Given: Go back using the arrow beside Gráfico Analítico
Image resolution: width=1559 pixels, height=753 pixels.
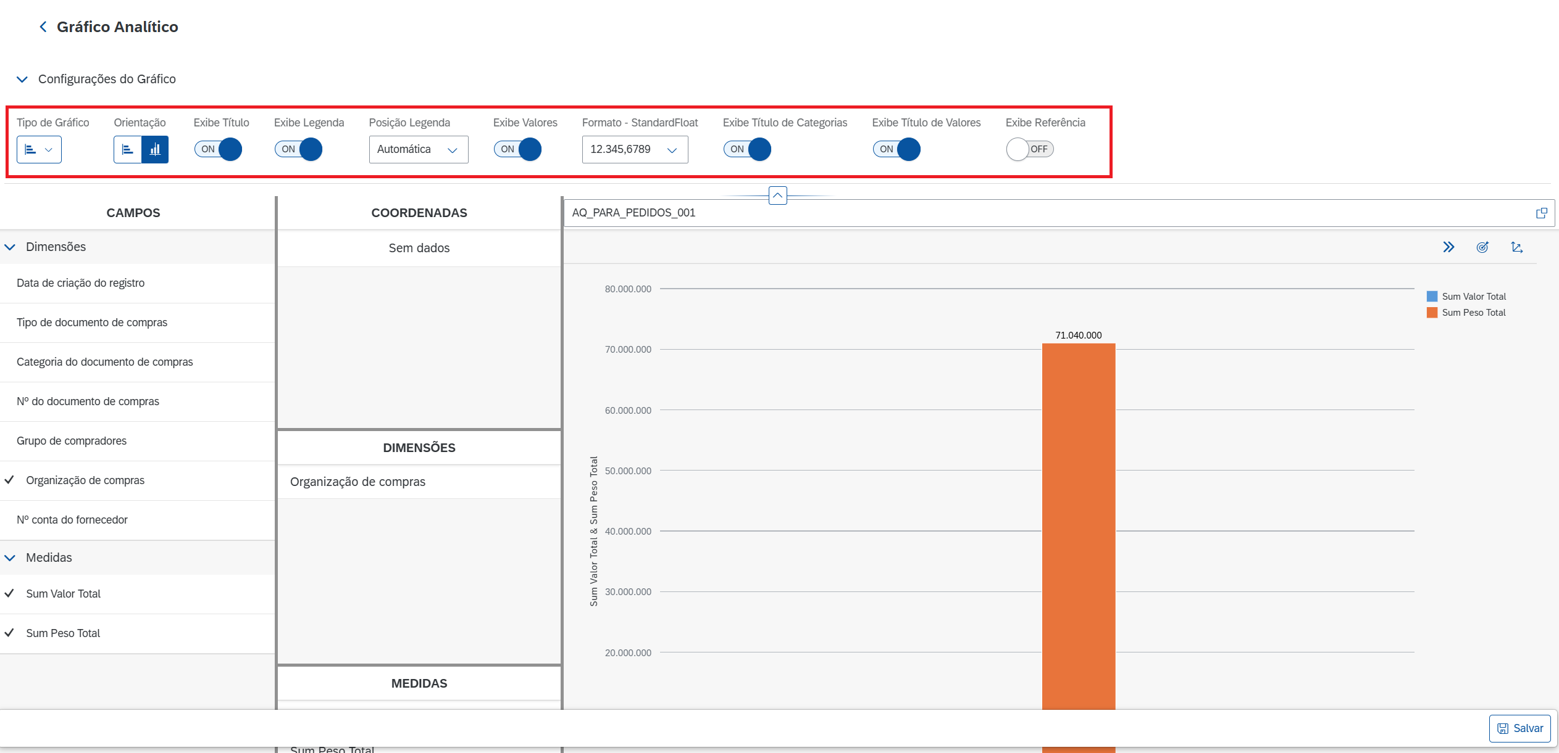Looking at the screenshot, I should click(x=43, y=27).
